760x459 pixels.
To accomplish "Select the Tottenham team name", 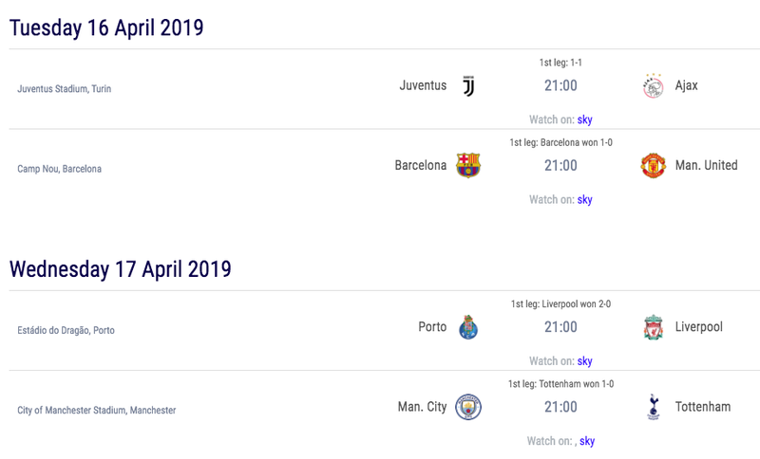I will click(703, 407).
